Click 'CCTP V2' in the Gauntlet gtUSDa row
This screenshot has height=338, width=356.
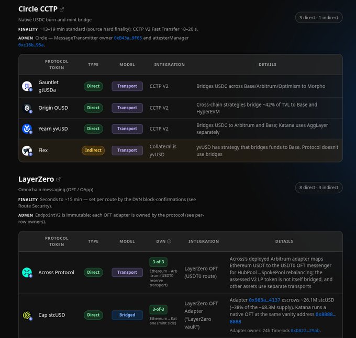(159, 86)
